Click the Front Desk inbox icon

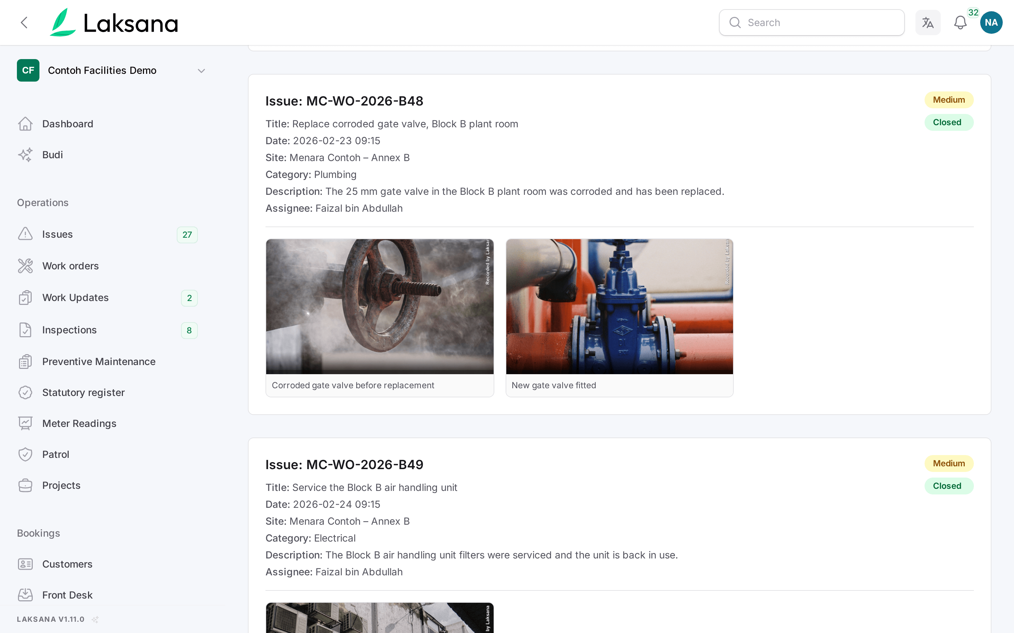click(x=25, y=595)
